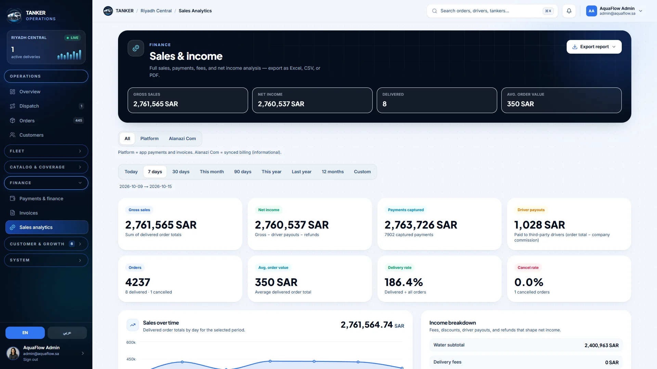Expand the Catalog & Coverage section

(x=46, y=167)
